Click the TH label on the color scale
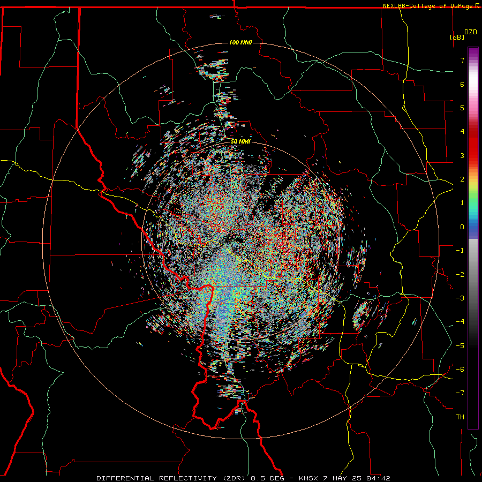 click(460, 417)
